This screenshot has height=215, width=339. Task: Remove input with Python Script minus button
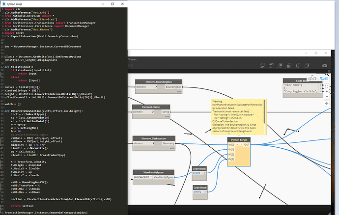click(241, 144)
